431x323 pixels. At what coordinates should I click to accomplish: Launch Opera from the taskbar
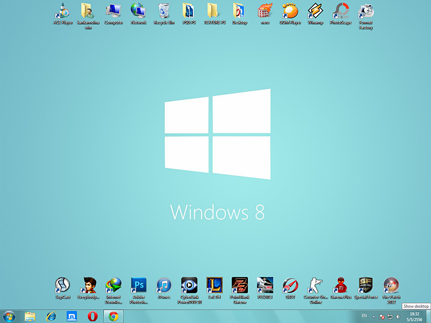(93, 317)
